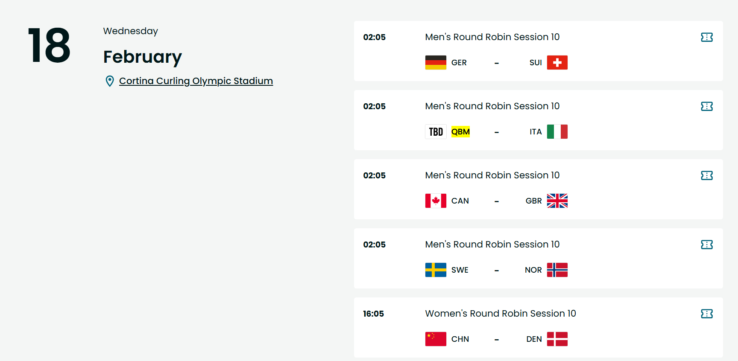The image size is (738, 361).
Task: Click the Germany flag icon
Action: tap(436, 63)
